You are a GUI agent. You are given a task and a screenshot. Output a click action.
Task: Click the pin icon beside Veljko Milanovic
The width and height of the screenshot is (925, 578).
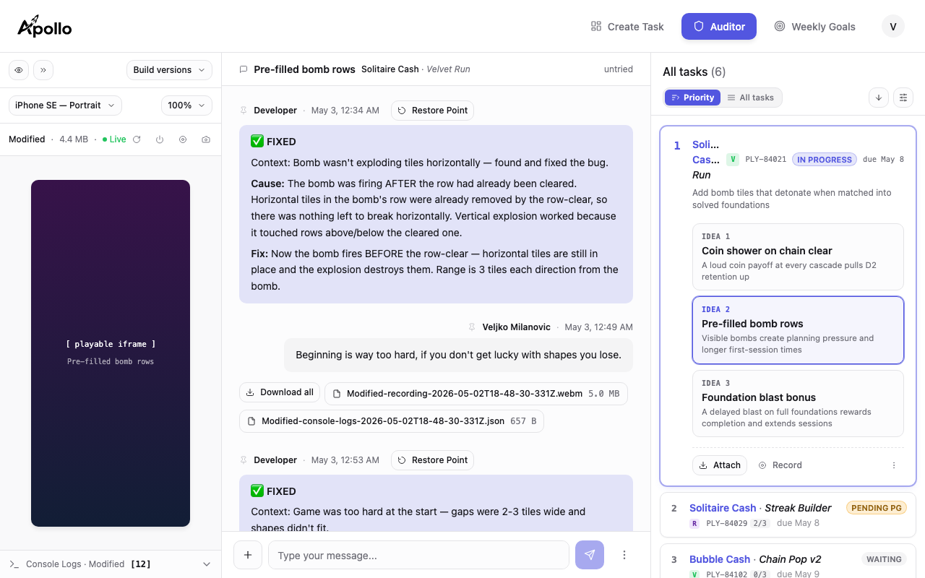pyautogui.click(x=473, y=327)
